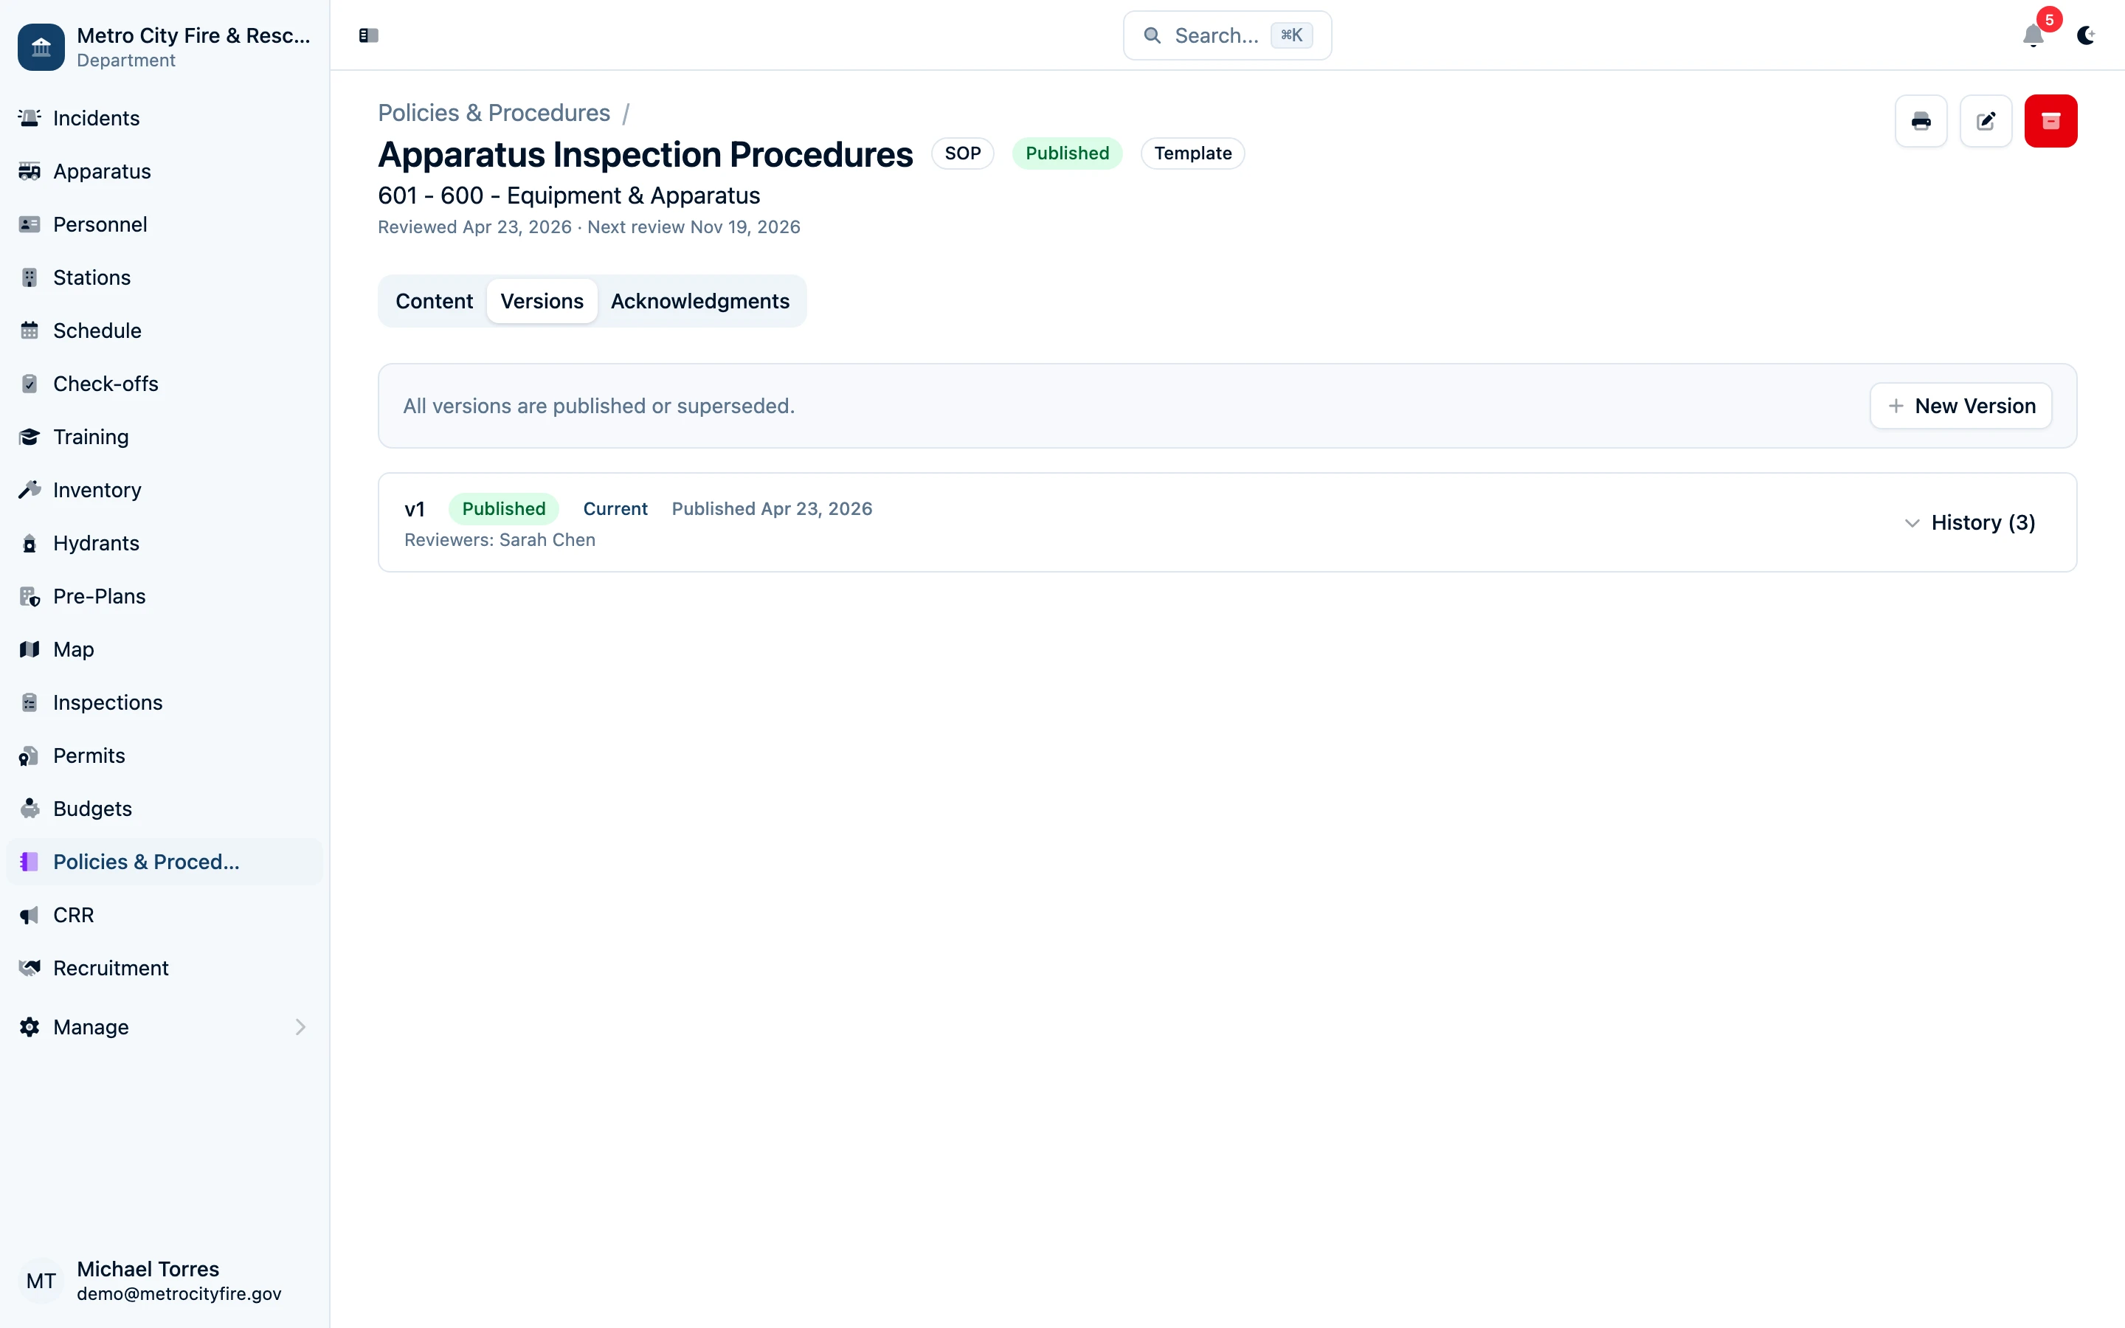Open the print icon for this procedure

pos(1921,120)
